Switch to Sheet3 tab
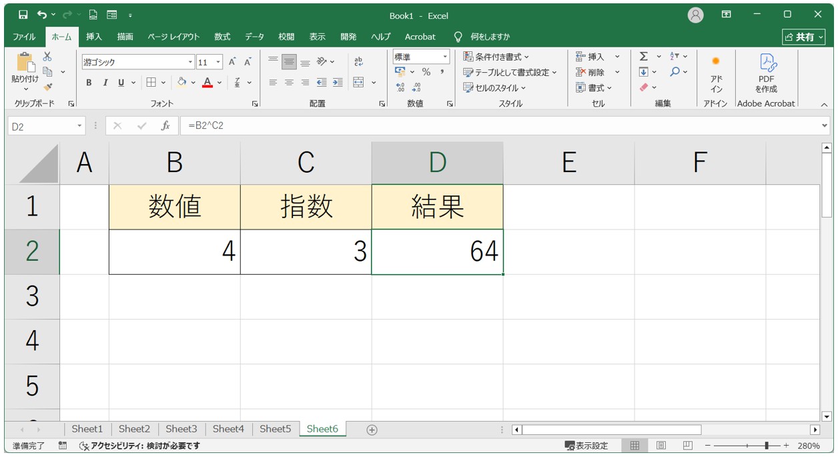Image resolution: width=838 pixels, height=457 pixels. (181, 429)
